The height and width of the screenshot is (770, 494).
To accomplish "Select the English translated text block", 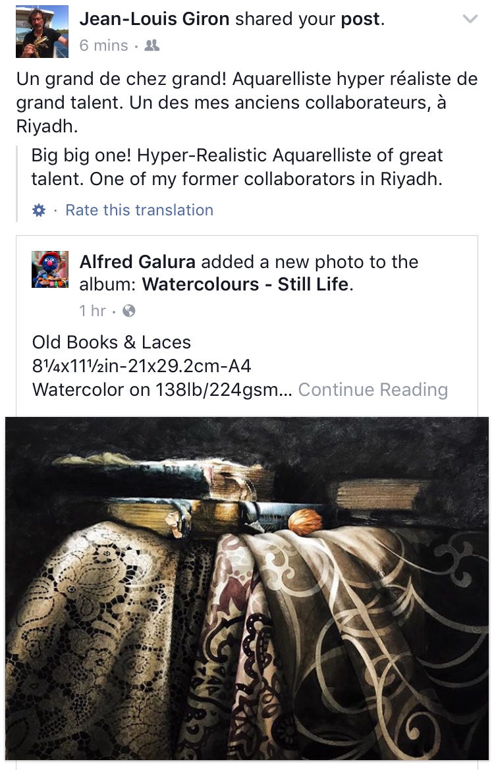I will 236,167.
